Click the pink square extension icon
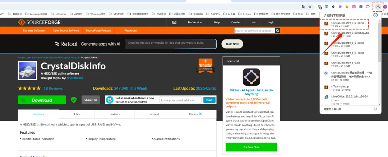The image size is (388, 157). tap(354, 7)
